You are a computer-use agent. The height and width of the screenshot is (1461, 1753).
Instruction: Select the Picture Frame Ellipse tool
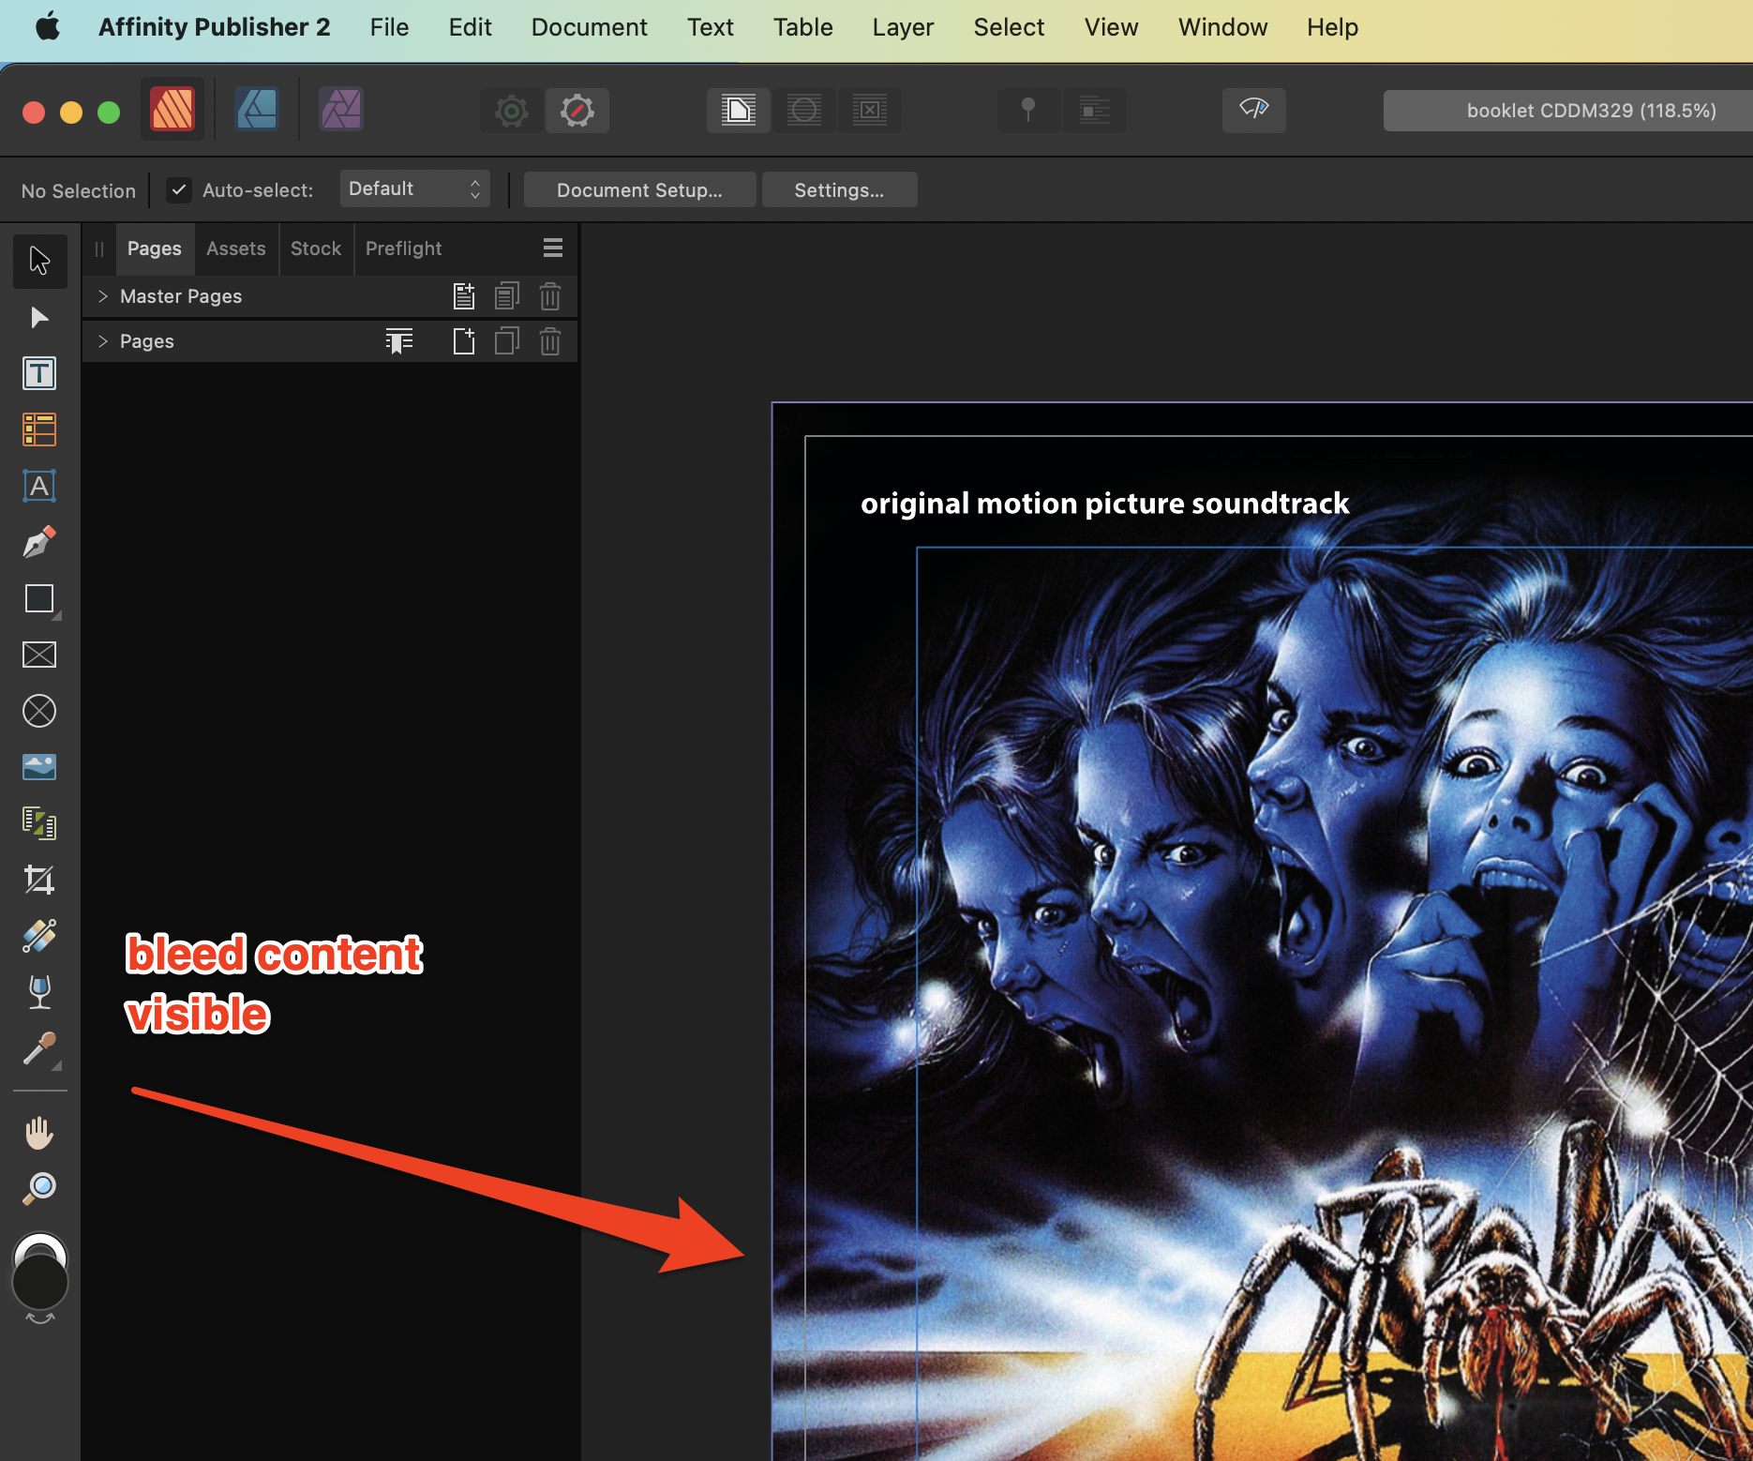coord(39,711)
